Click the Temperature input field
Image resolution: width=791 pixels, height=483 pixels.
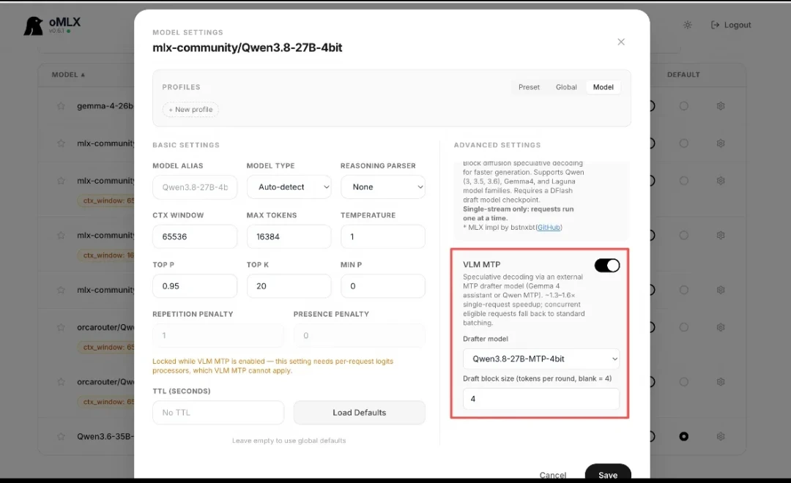(383, 236)
